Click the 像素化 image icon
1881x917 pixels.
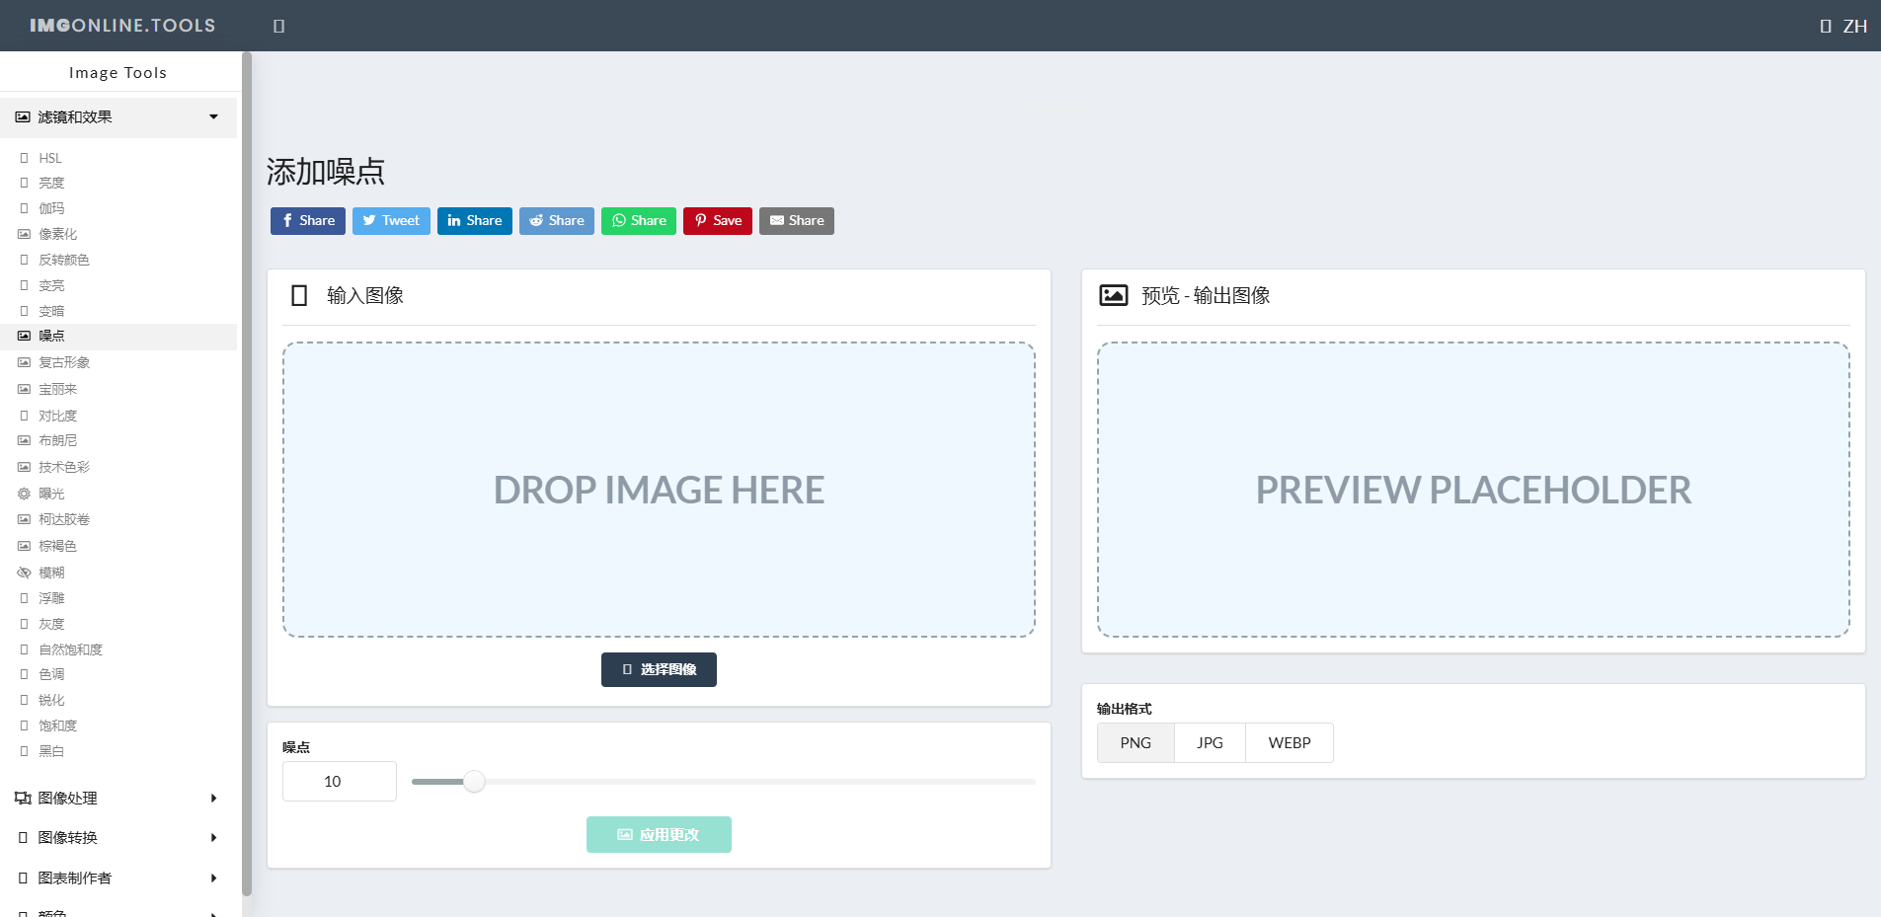click(x=24, y=234)
